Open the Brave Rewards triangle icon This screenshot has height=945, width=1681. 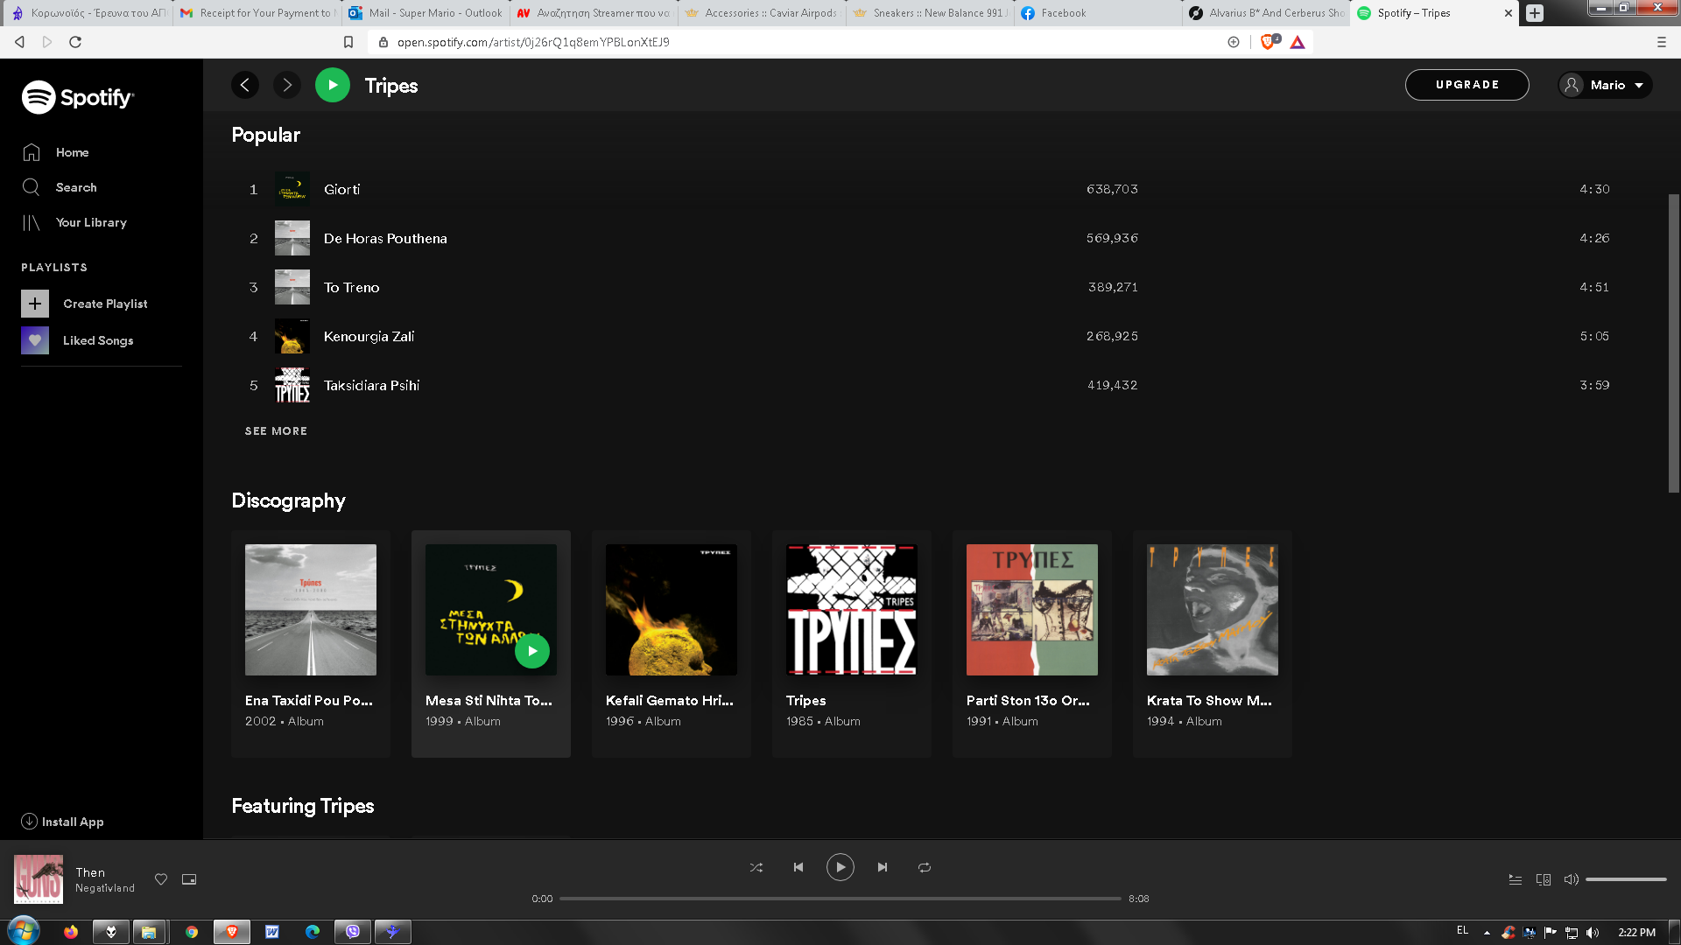click(1298, 42)
